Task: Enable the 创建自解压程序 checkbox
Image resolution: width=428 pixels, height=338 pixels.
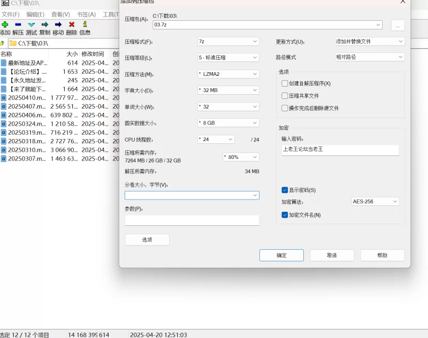Action: [x=285, y=83]
